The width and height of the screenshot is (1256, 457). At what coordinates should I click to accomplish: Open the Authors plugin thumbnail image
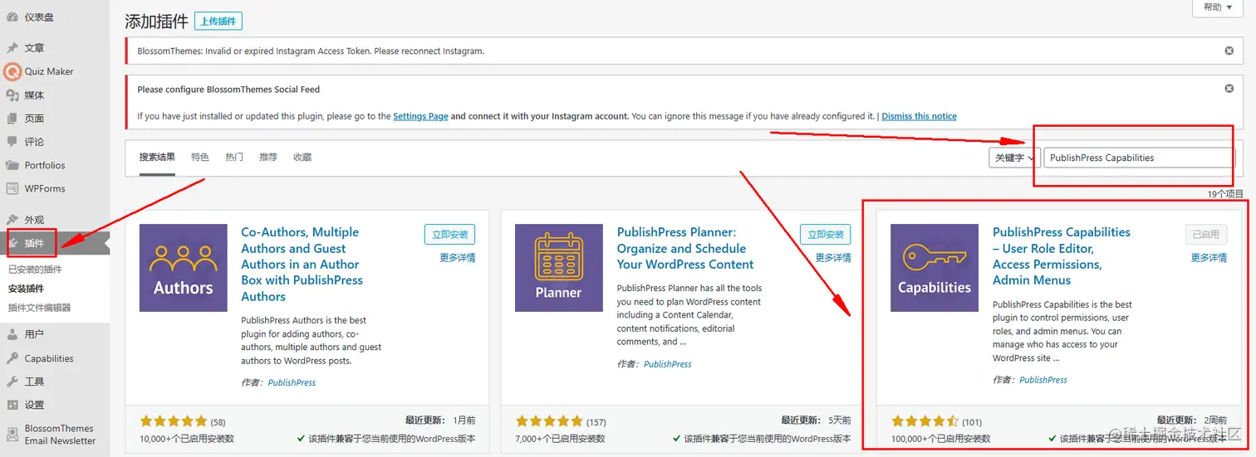[x=183, y=268]
